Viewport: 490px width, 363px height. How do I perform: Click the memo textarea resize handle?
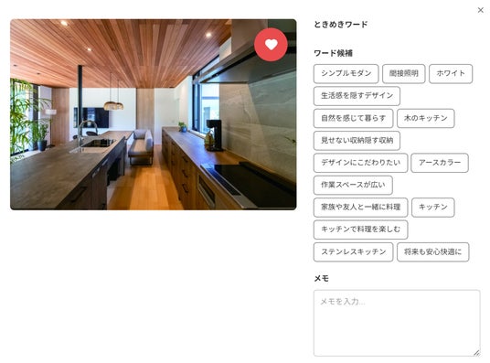click(x=476, y=353)
